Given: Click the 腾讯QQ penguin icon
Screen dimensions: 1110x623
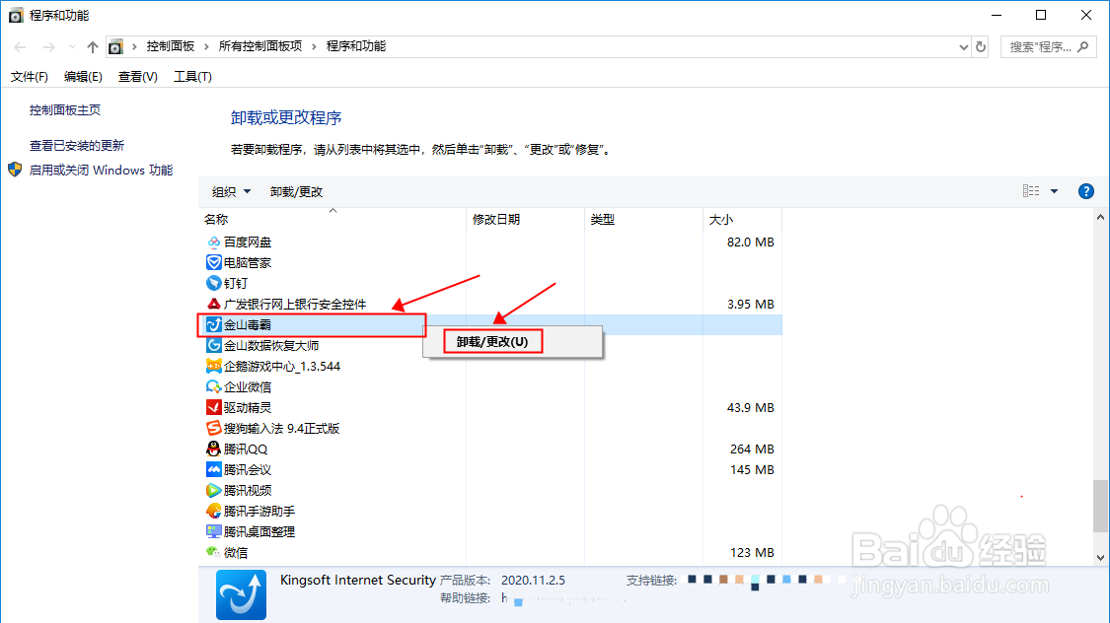Looking at the screenshot, I should point(214,450).
